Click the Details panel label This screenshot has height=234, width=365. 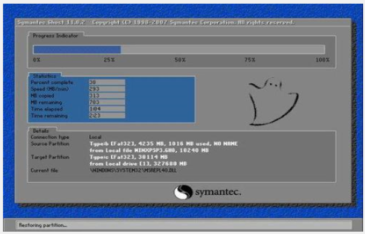(x=41, y=131)
